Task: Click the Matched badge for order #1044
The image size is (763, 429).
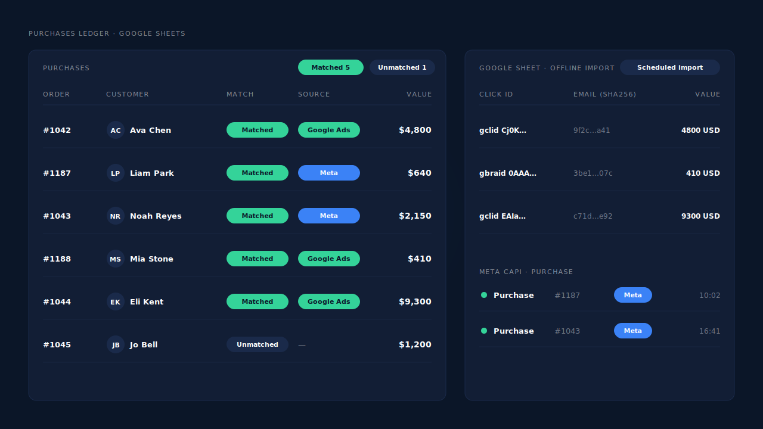Action: click(258, 301)
